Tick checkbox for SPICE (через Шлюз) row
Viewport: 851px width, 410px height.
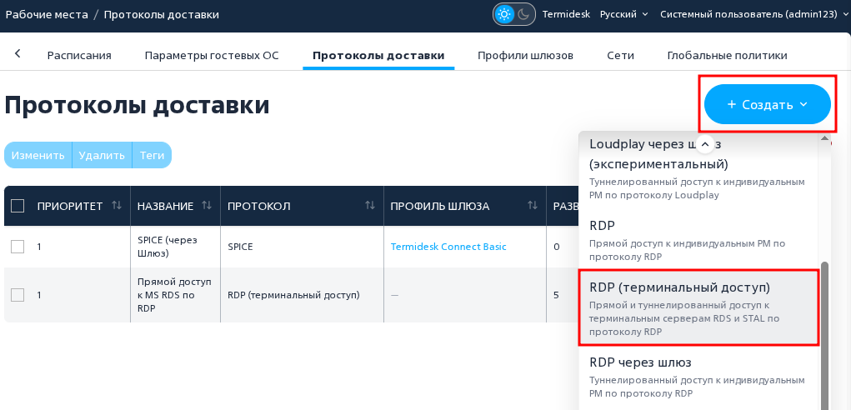tap(18, 247)
